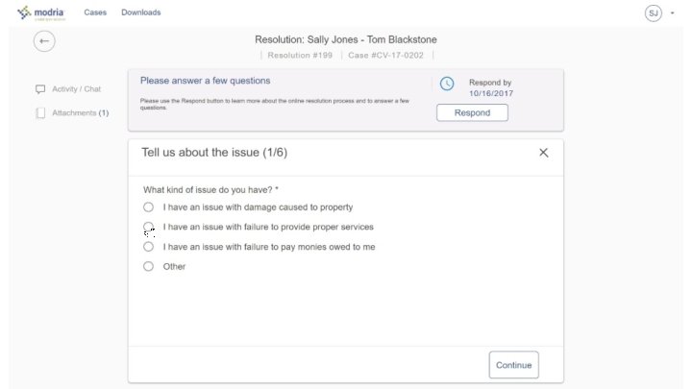Go back using the circled arrow
The height and width of the screenshot is (389, 692).
tap(44, 41)
